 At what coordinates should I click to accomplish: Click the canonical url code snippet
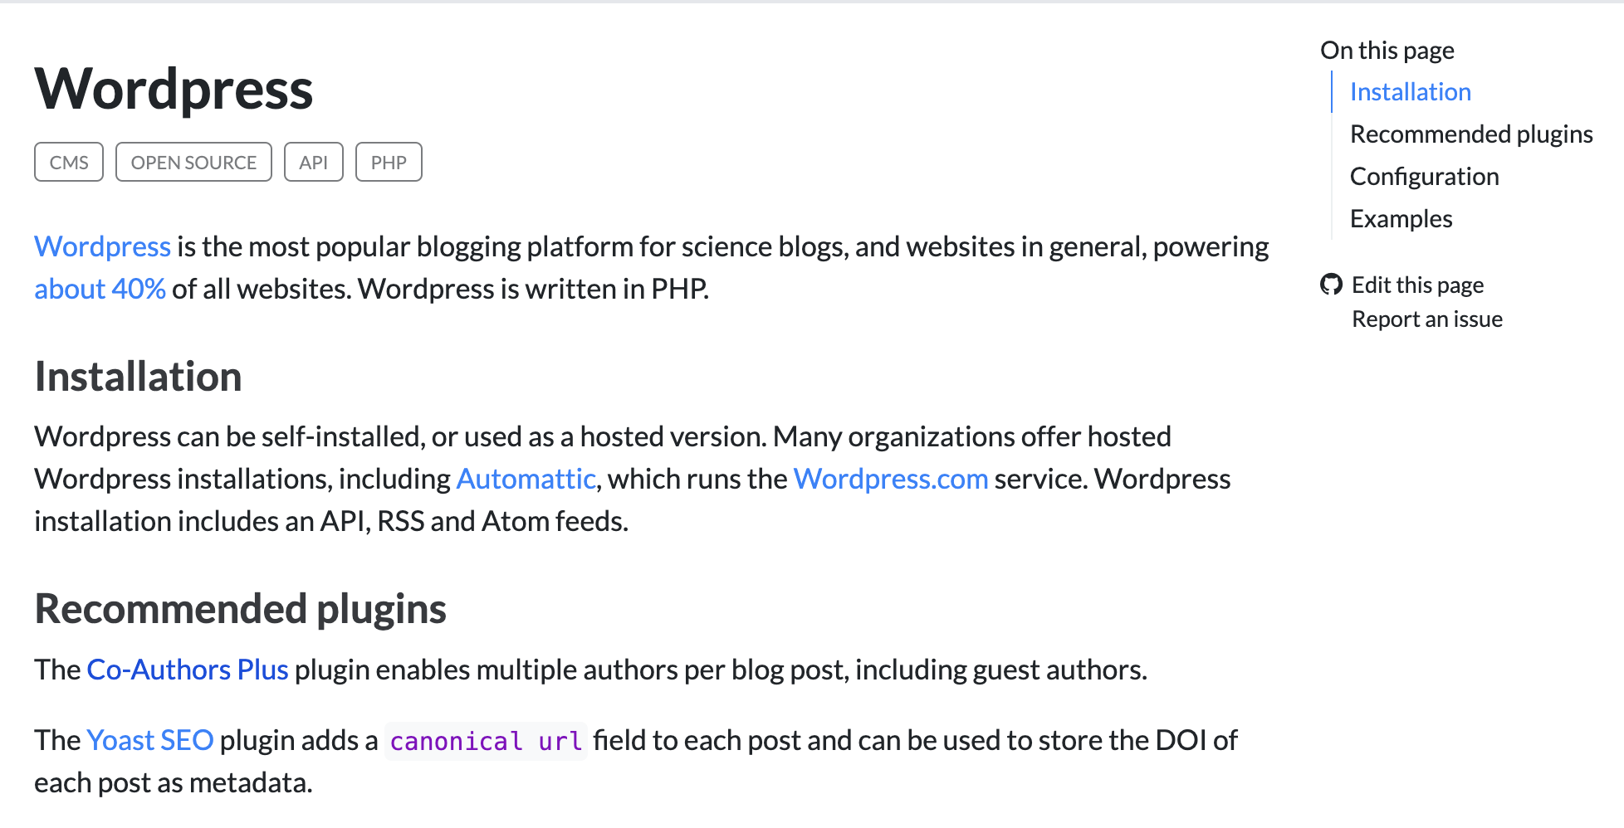coord(486,741)
